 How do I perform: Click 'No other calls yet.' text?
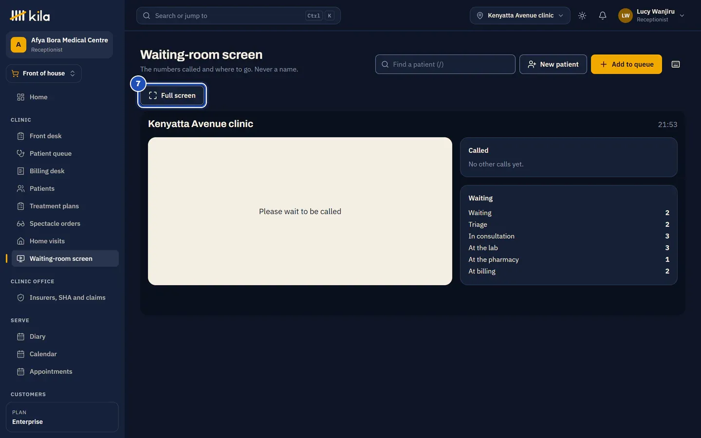coord(496,164)
